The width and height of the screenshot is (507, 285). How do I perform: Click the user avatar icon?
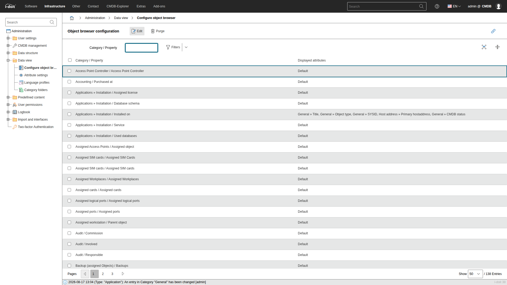499,6
